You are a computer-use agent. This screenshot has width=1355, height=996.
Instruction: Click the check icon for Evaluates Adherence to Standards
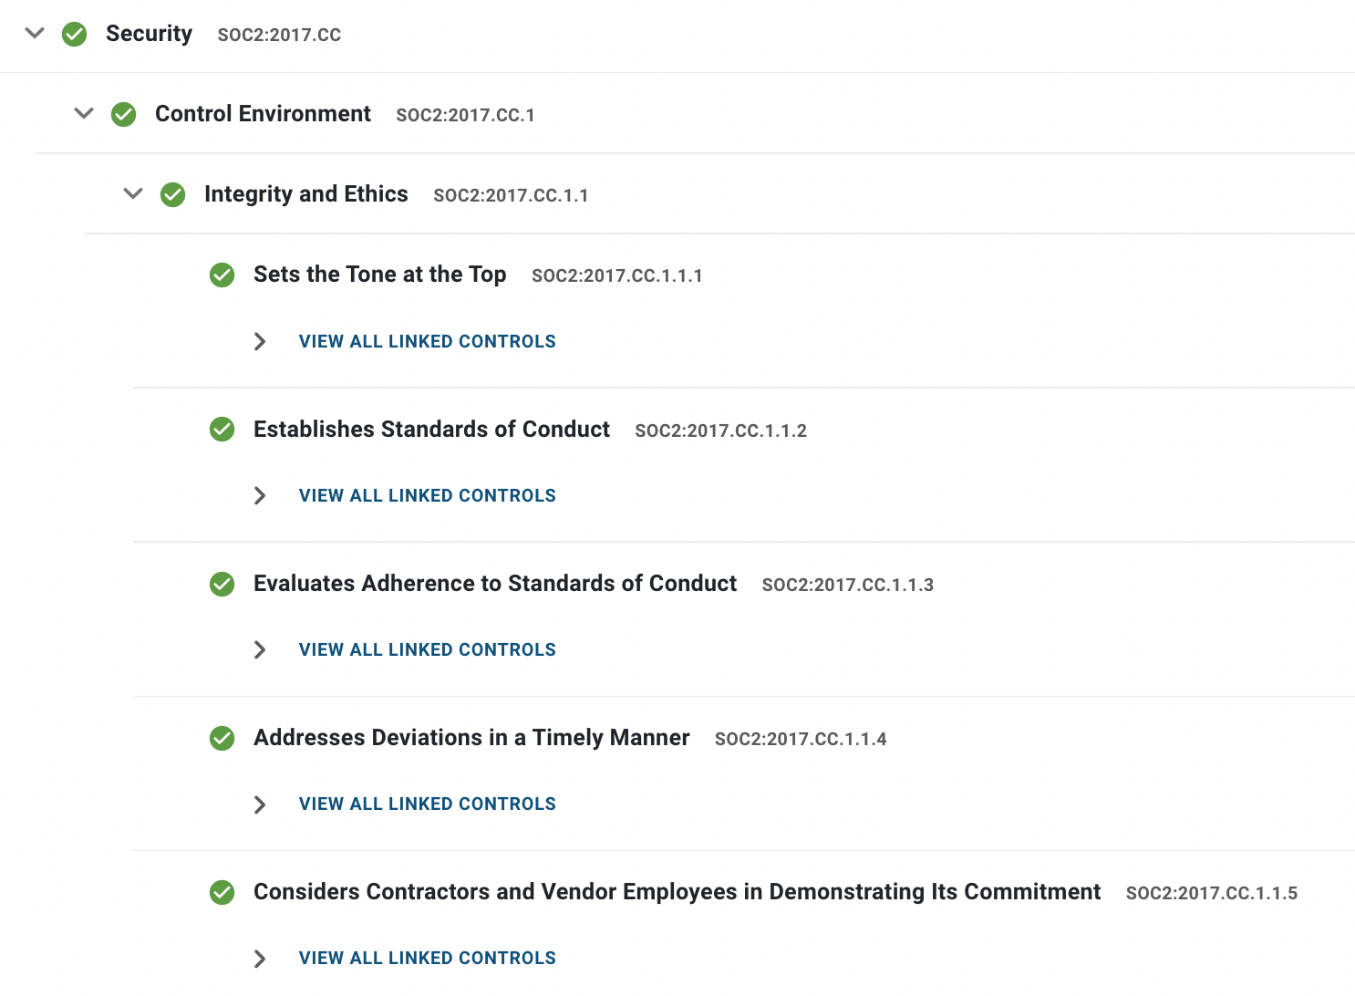pos(222,584)
